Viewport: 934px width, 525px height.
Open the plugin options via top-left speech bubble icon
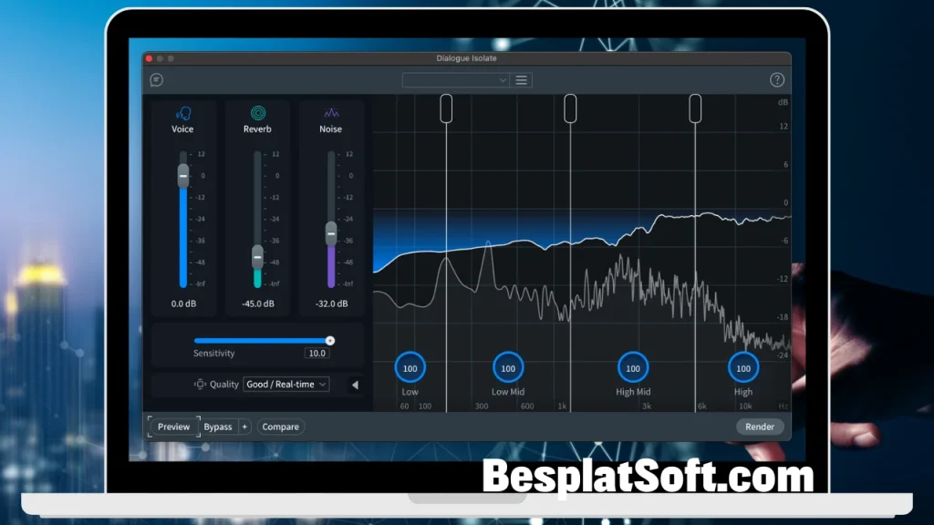tap(157, 79)
